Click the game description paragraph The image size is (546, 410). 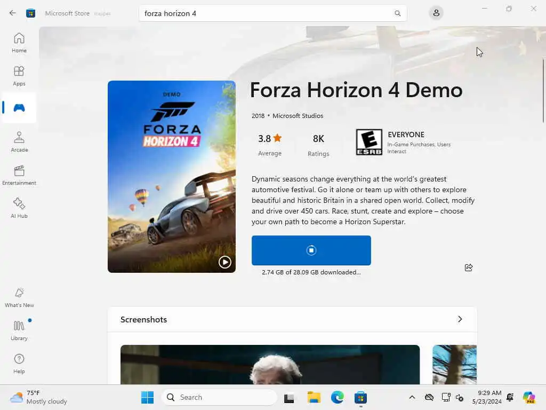[363, 200]
